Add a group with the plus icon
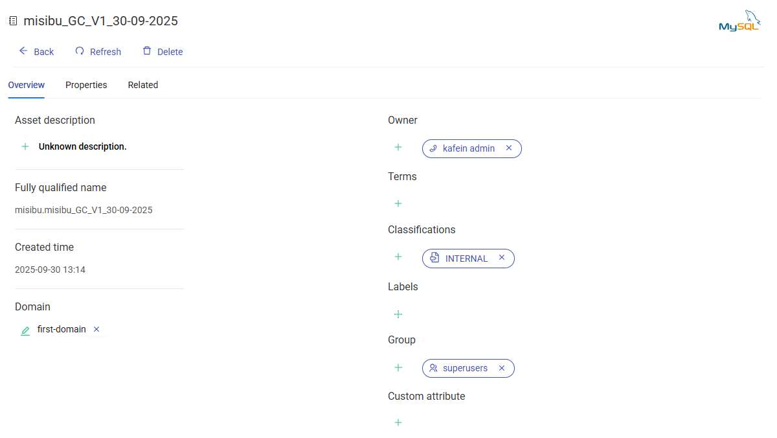The image size is (777, 438). point(398,367)
